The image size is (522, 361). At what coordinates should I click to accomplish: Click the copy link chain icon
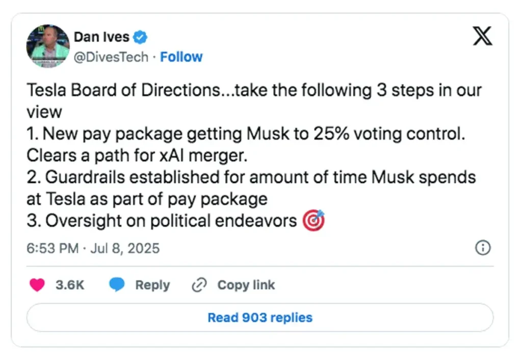[198, 285]
